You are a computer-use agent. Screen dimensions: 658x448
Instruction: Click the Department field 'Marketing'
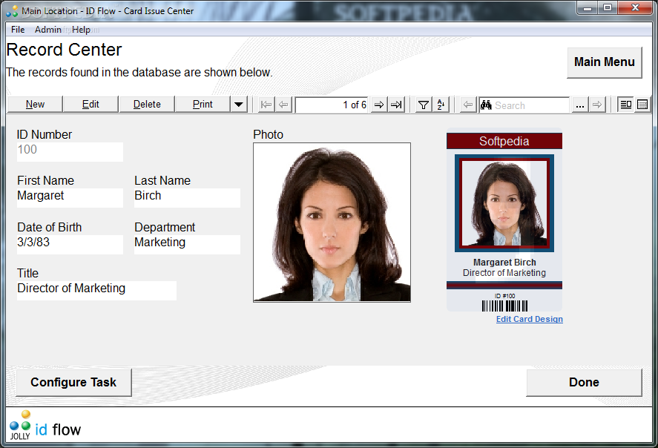(187, 244)
